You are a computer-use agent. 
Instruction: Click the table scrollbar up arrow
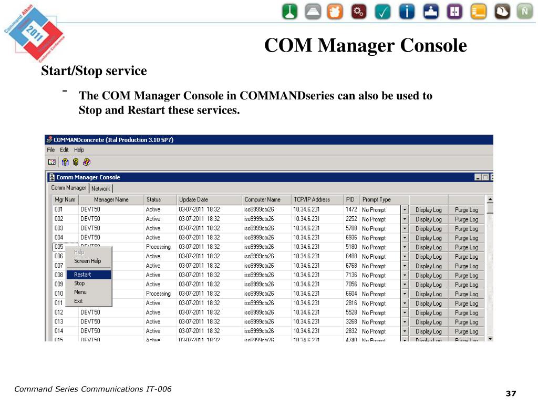(490, 199)
